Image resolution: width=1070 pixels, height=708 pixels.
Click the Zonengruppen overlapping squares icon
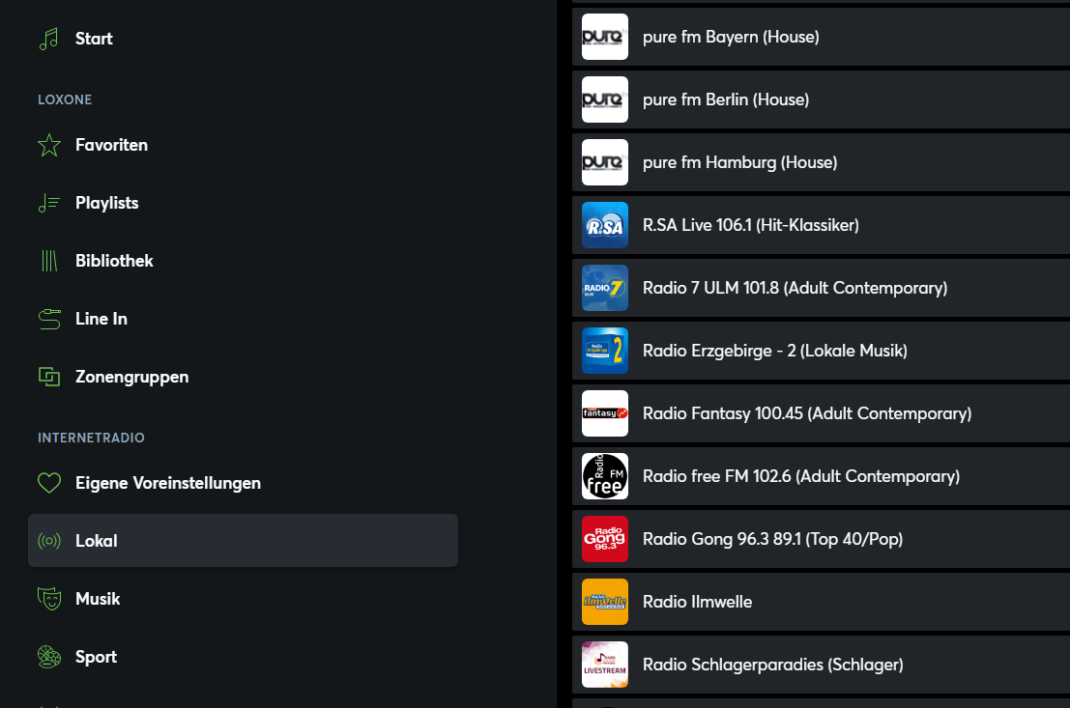(x=49, y=377)
